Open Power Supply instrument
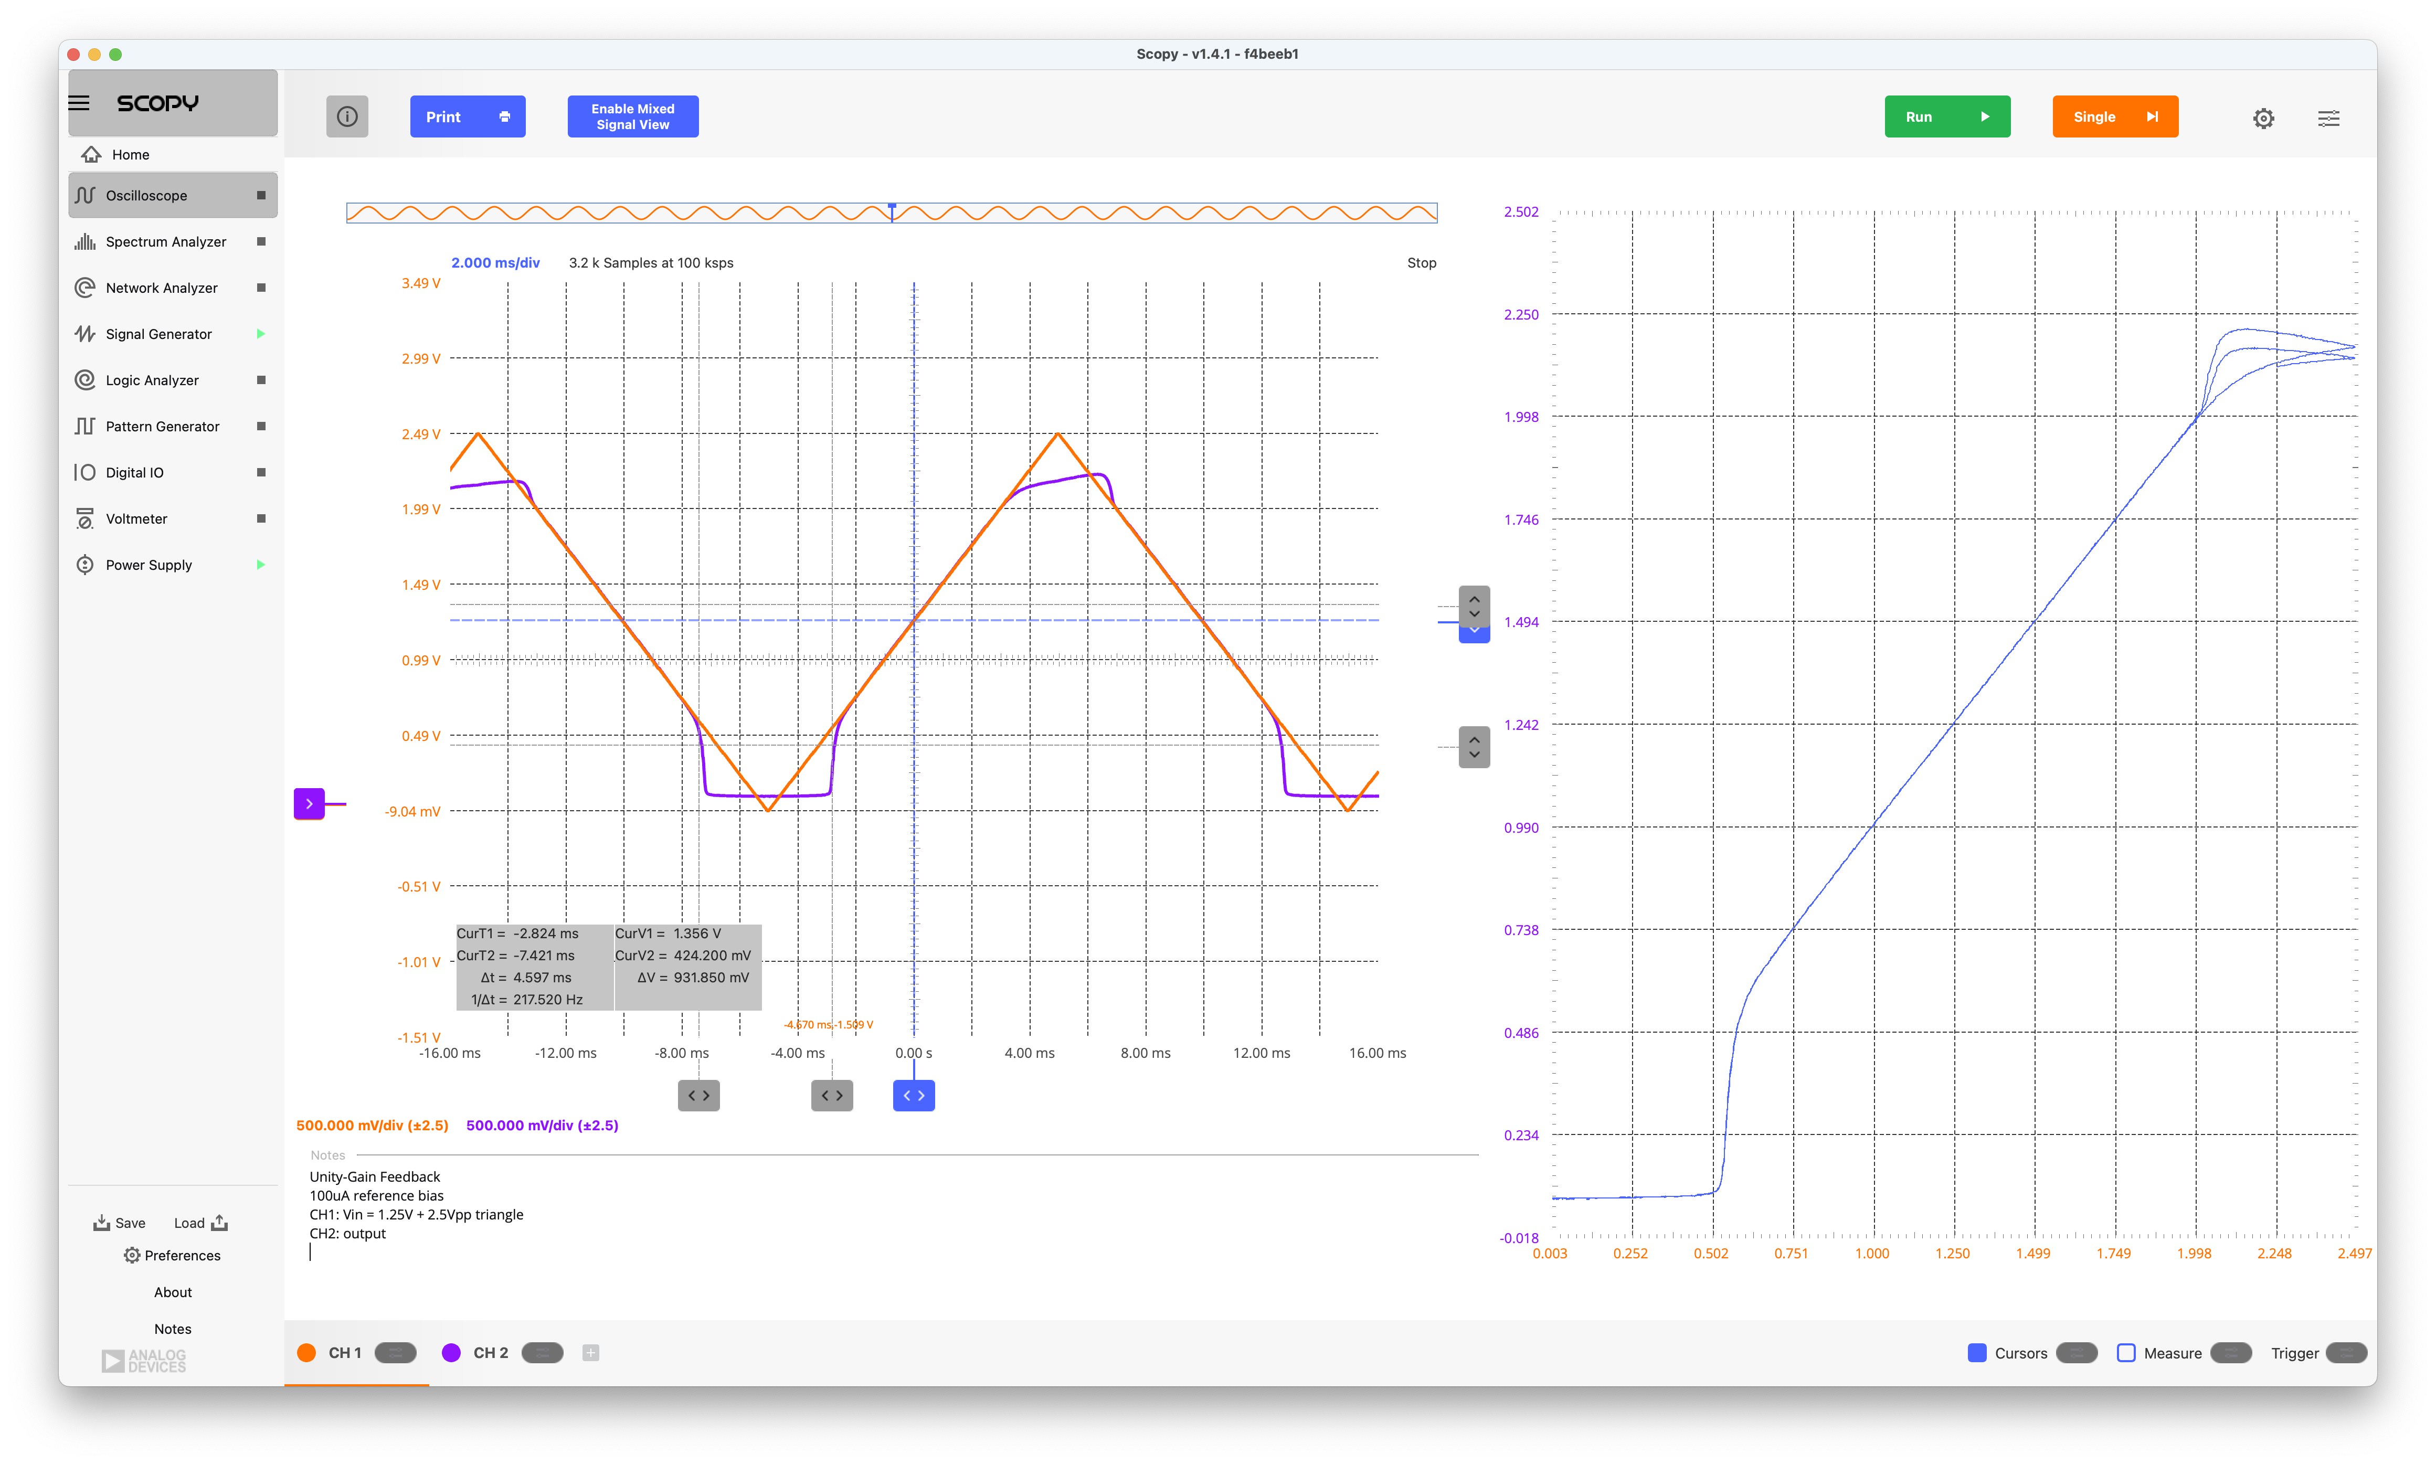This screenshot has height=1464, width=2436. point(173,565)
